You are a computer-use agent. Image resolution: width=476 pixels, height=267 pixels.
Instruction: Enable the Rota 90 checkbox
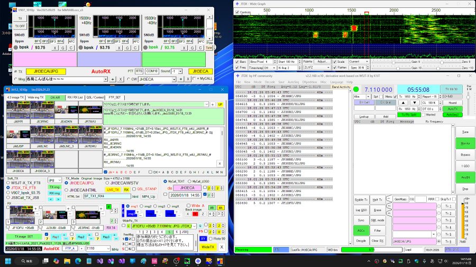[210, 239]
